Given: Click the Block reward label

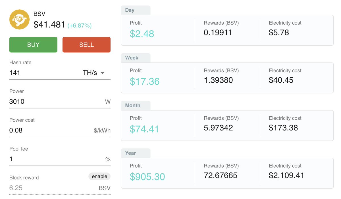Looking at the screenshot, I should [x=24, y=178].
